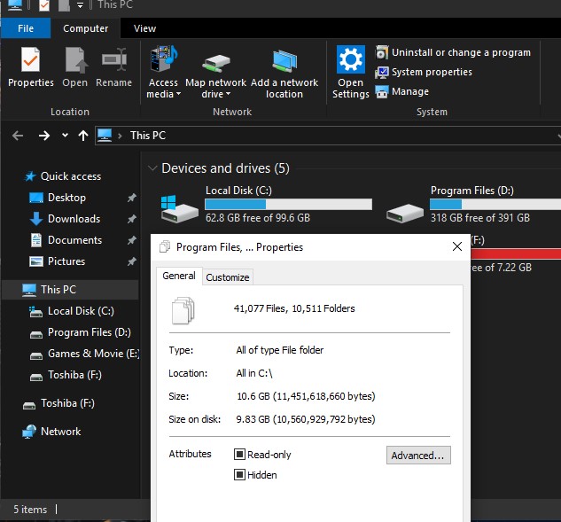Click the PC icon in address bar
This screenshot has width=561, height=522.
[x=105, y=136]
